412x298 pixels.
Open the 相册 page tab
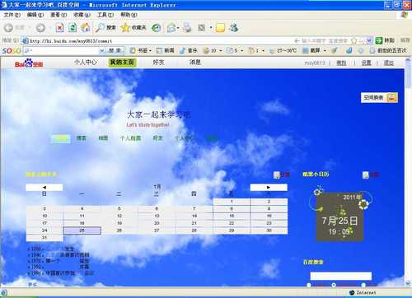tap(103, 138)
